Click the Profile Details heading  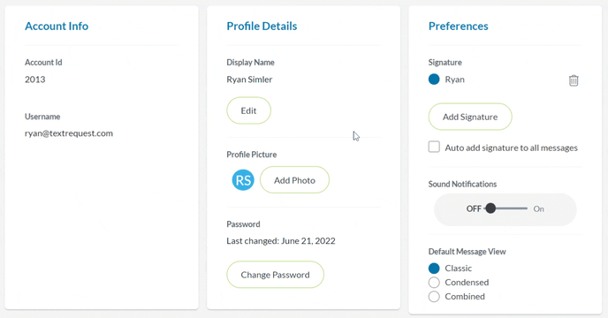coord(262,26)
